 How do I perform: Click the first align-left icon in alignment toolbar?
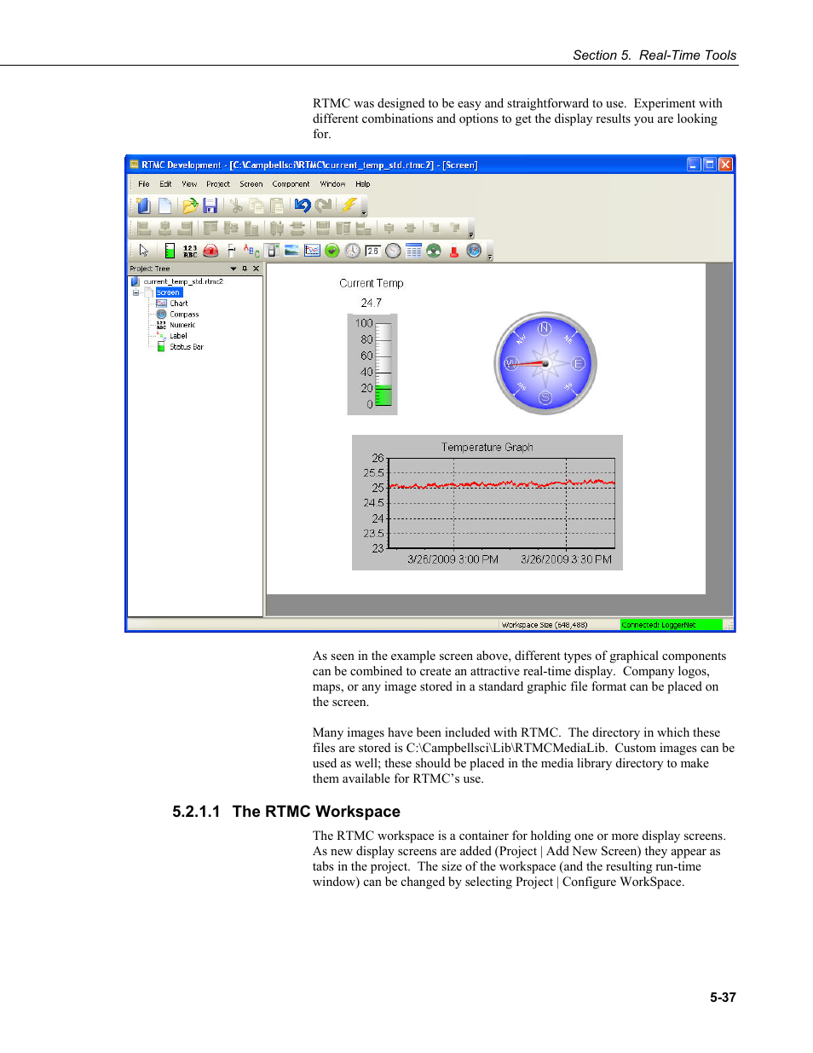pyautogui.click(x=144, y=229)
